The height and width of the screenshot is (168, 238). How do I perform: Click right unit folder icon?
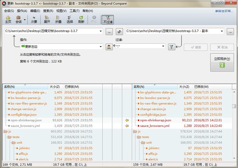143,143
